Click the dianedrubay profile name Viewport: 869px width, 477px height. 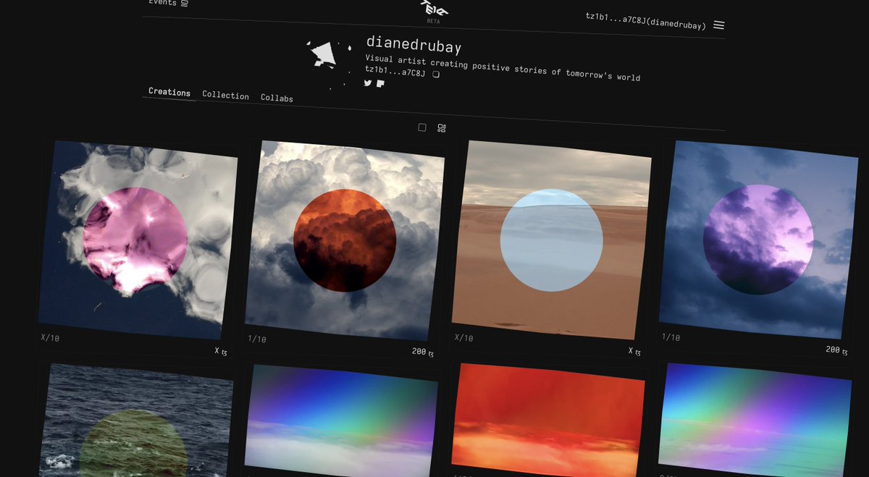[x=413, y=44]
